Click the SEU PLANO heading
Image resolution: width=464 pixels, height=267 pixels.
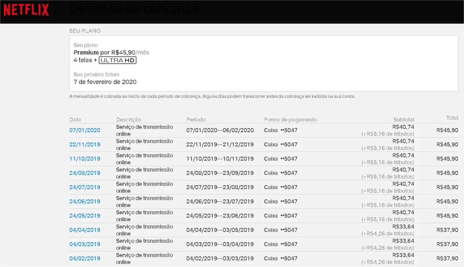click(85, 31)
